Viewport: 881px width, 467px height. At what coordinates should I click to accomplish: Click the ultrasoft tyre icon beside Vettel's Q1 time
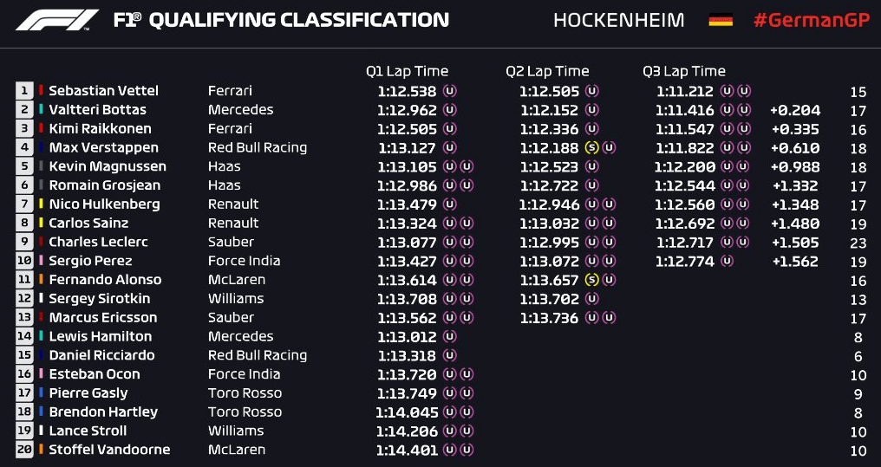click(449, 90)
